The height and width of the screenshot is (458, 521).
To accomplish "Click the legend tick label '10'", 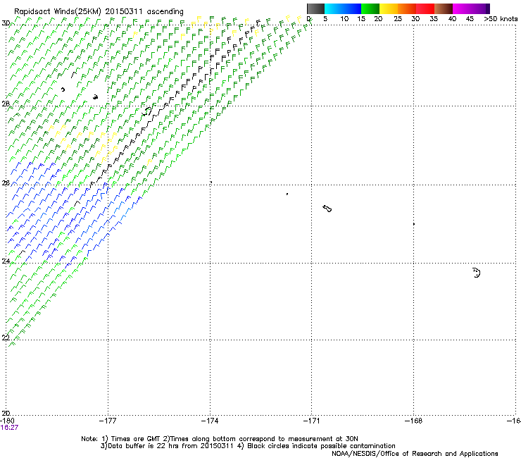I will click(344, 19).
